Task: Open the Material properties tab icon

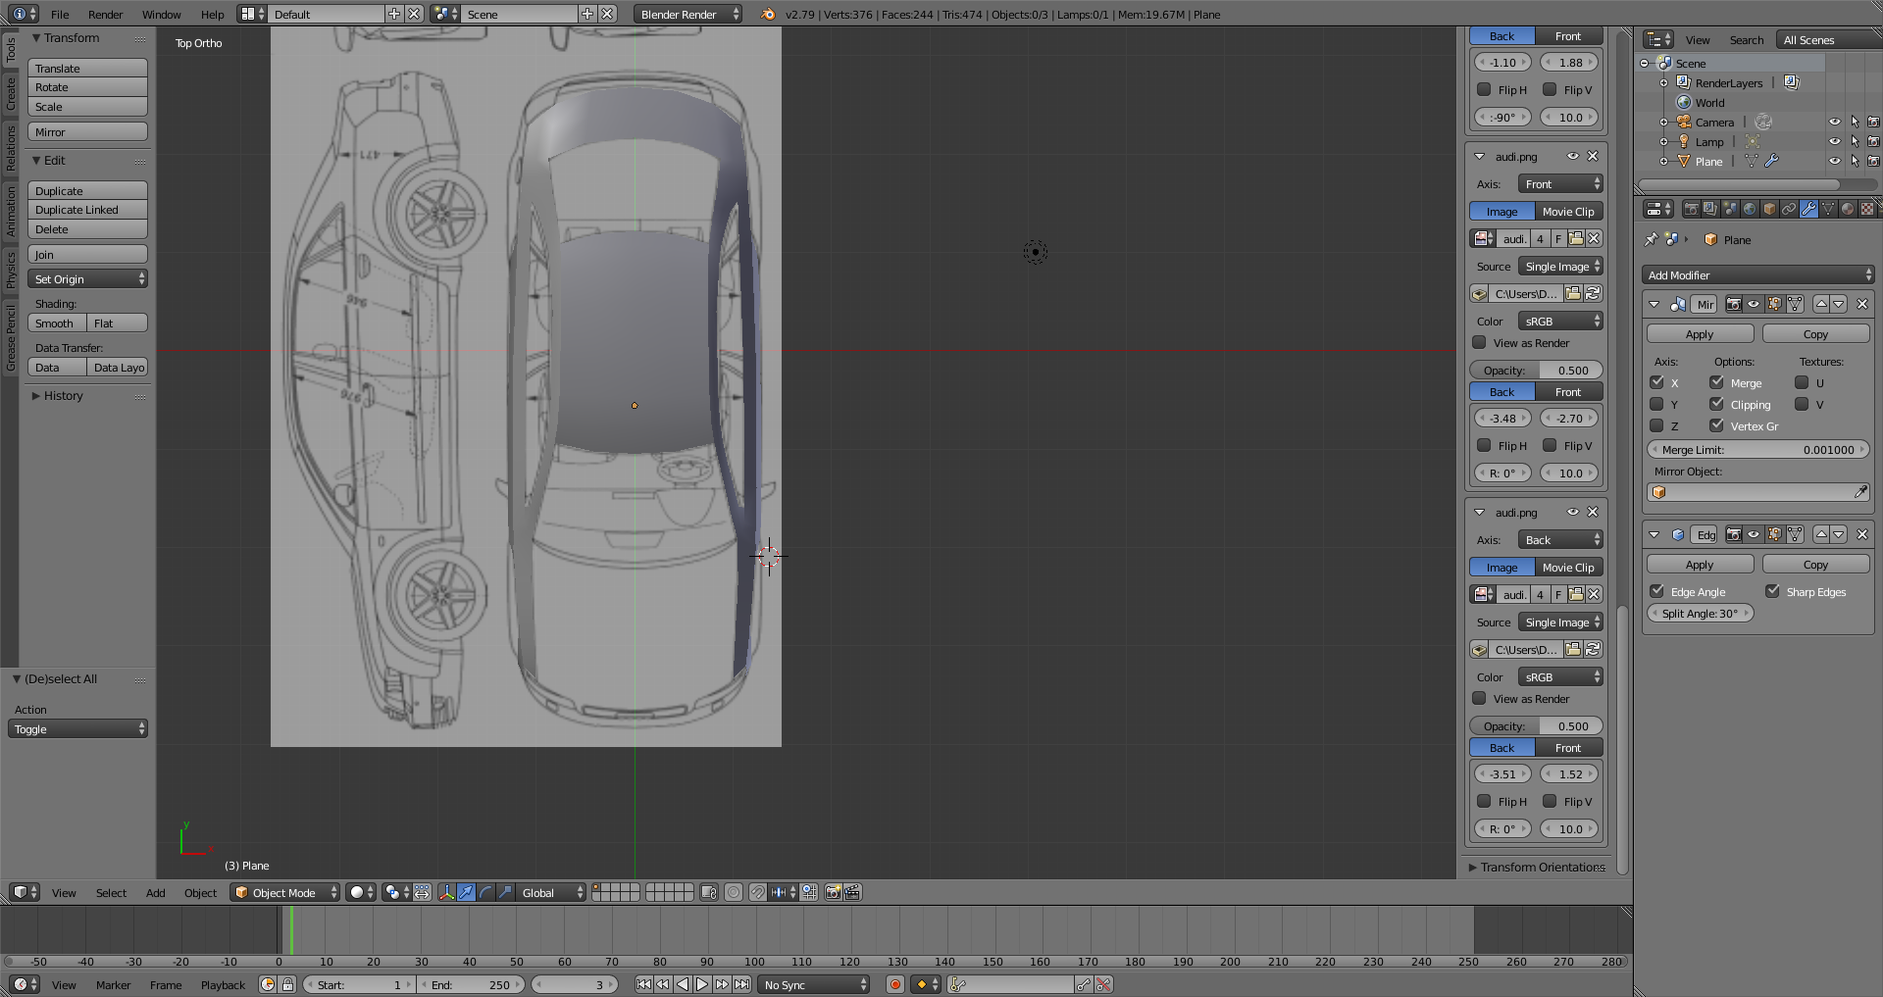Action: (1848, 209)
